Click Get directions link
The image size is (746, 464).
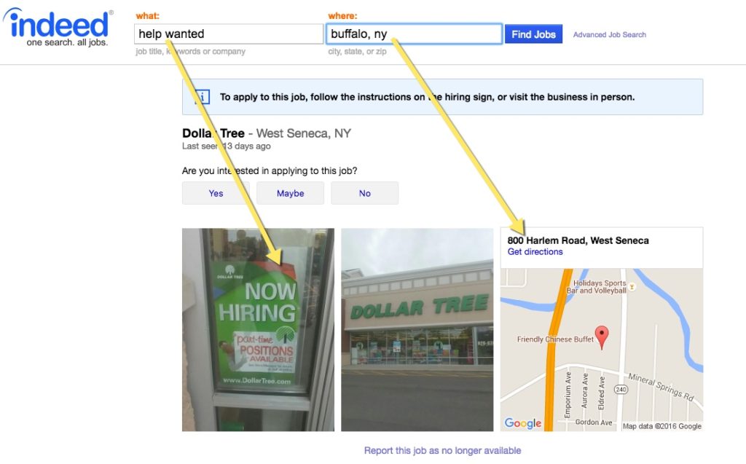pyautogui.click(x=535, y=252)
